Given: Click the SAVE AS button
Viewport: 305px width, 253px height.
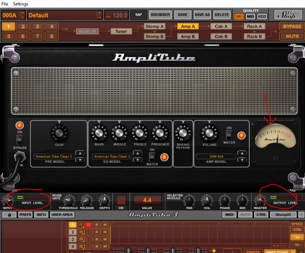Looking at the screenshot, I should point(202,15).
